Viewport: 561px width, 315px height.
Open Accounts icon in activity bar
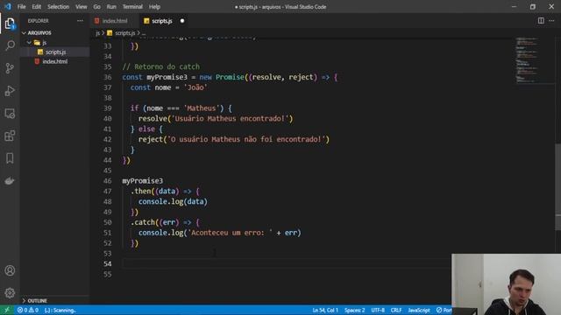(x=10, y=270)
